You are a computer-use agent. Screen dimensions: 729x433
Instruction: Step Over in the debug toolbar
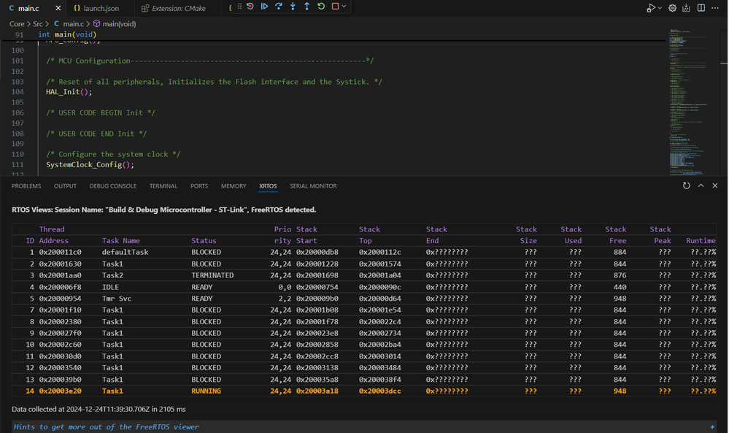[279, 7]
